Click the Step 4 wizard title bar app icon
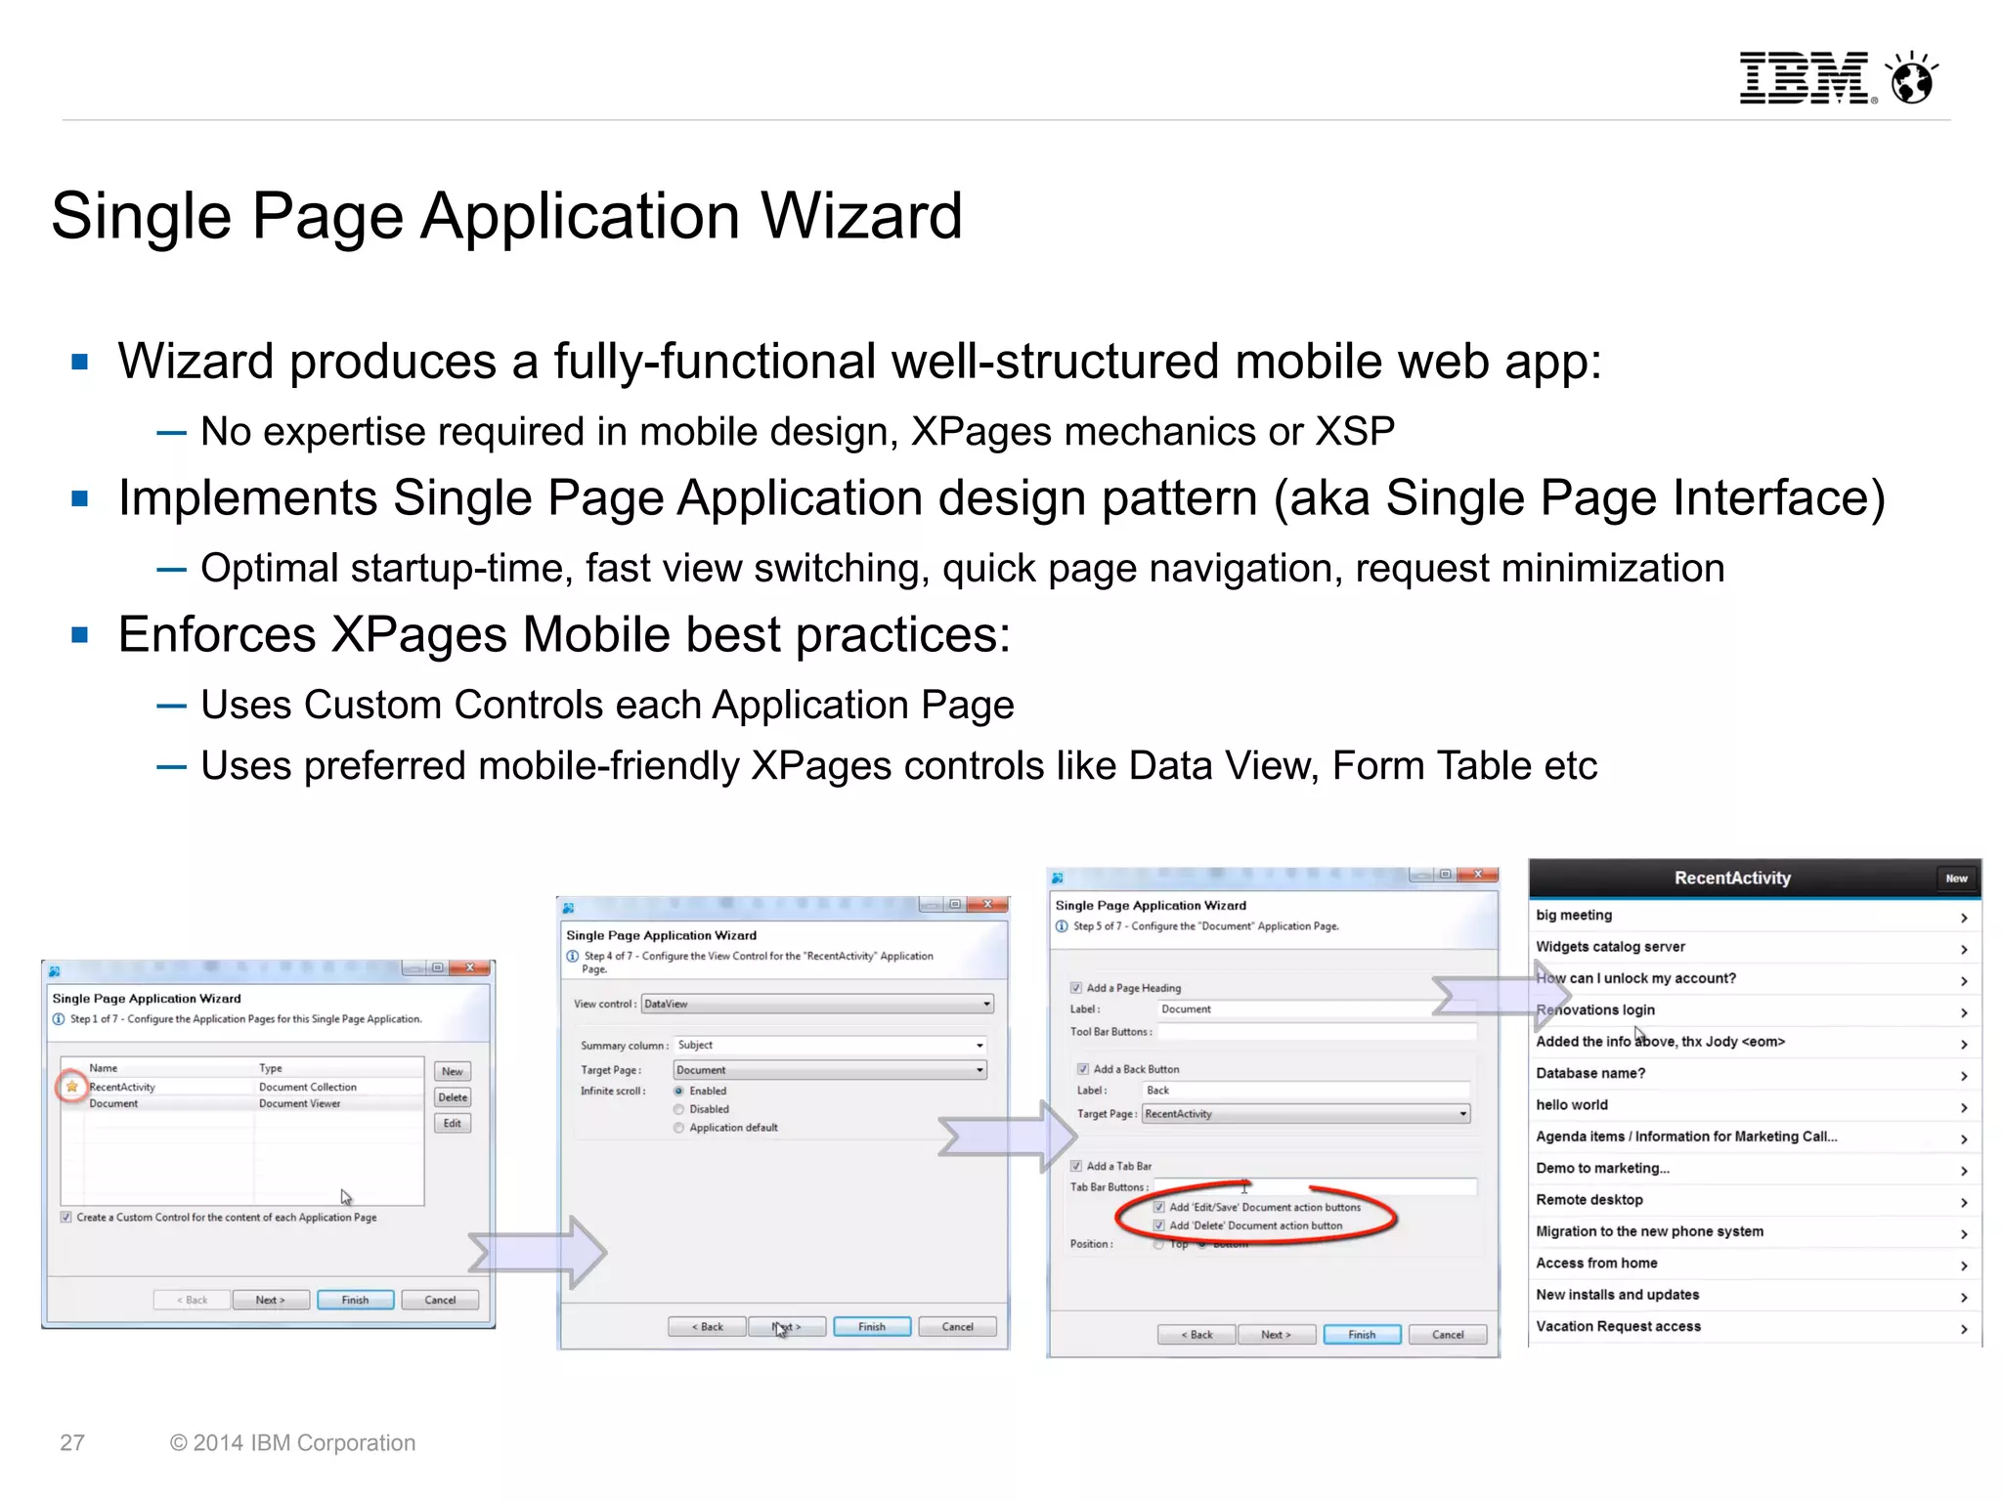The image size is (2002, 1502). tap(569, 908)
